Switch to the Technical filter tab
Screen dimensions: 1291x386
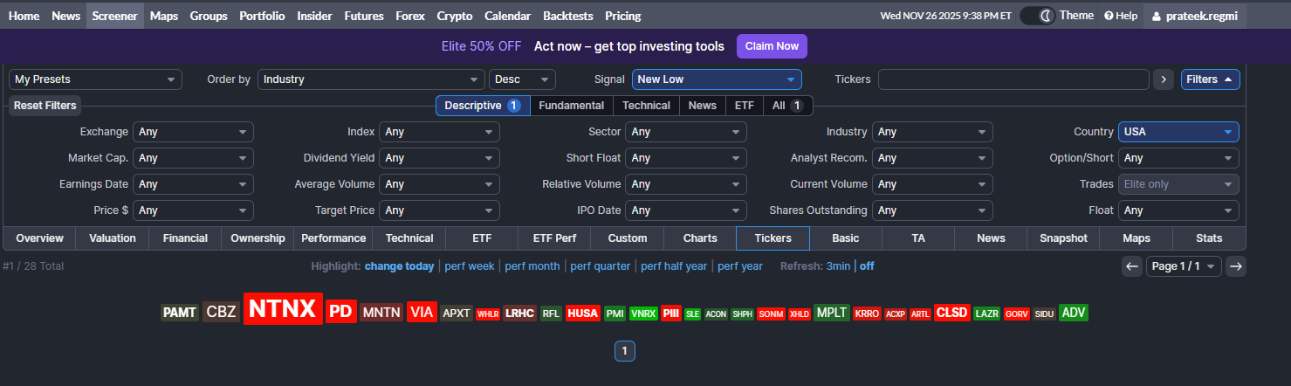(646, 106)
